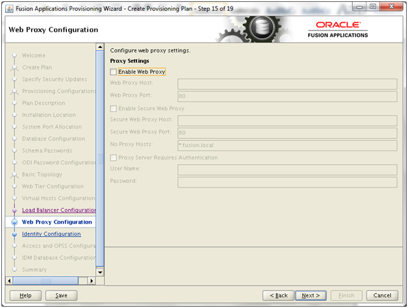Close the wizard window
The width and height of the screenshot is (408, 308).
point(391,6)
